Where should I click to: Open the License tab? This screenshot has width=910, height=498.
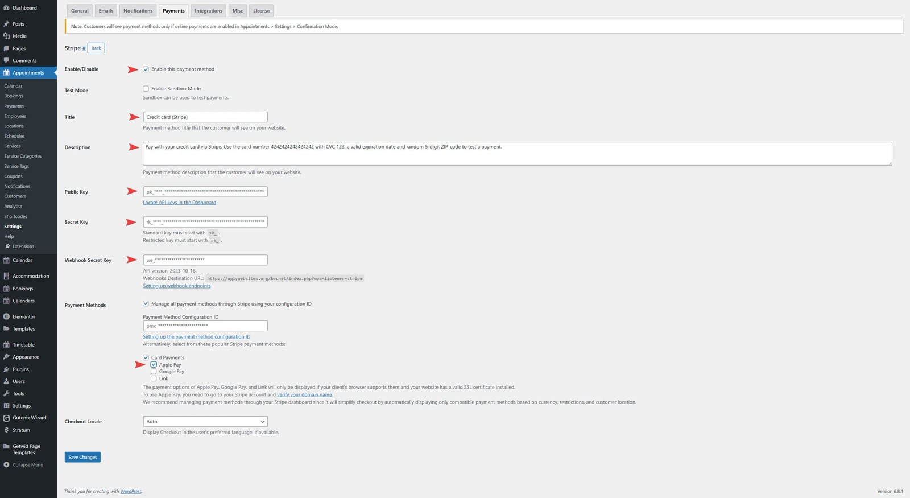pos(262,11)
